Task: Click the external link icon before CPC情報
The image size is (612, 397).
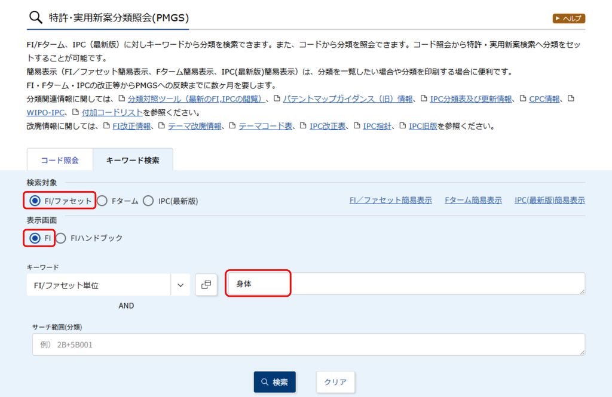Action: click(x=523, y=99)
